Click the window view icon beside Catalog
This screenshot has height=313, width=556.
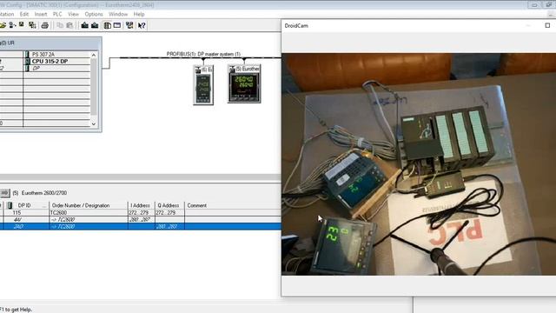point(117,25)
